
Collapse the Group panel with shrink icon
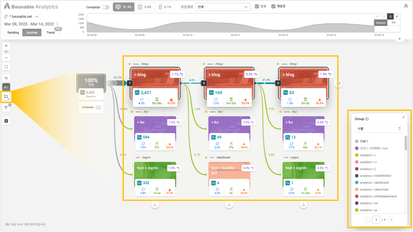[404, 117]
